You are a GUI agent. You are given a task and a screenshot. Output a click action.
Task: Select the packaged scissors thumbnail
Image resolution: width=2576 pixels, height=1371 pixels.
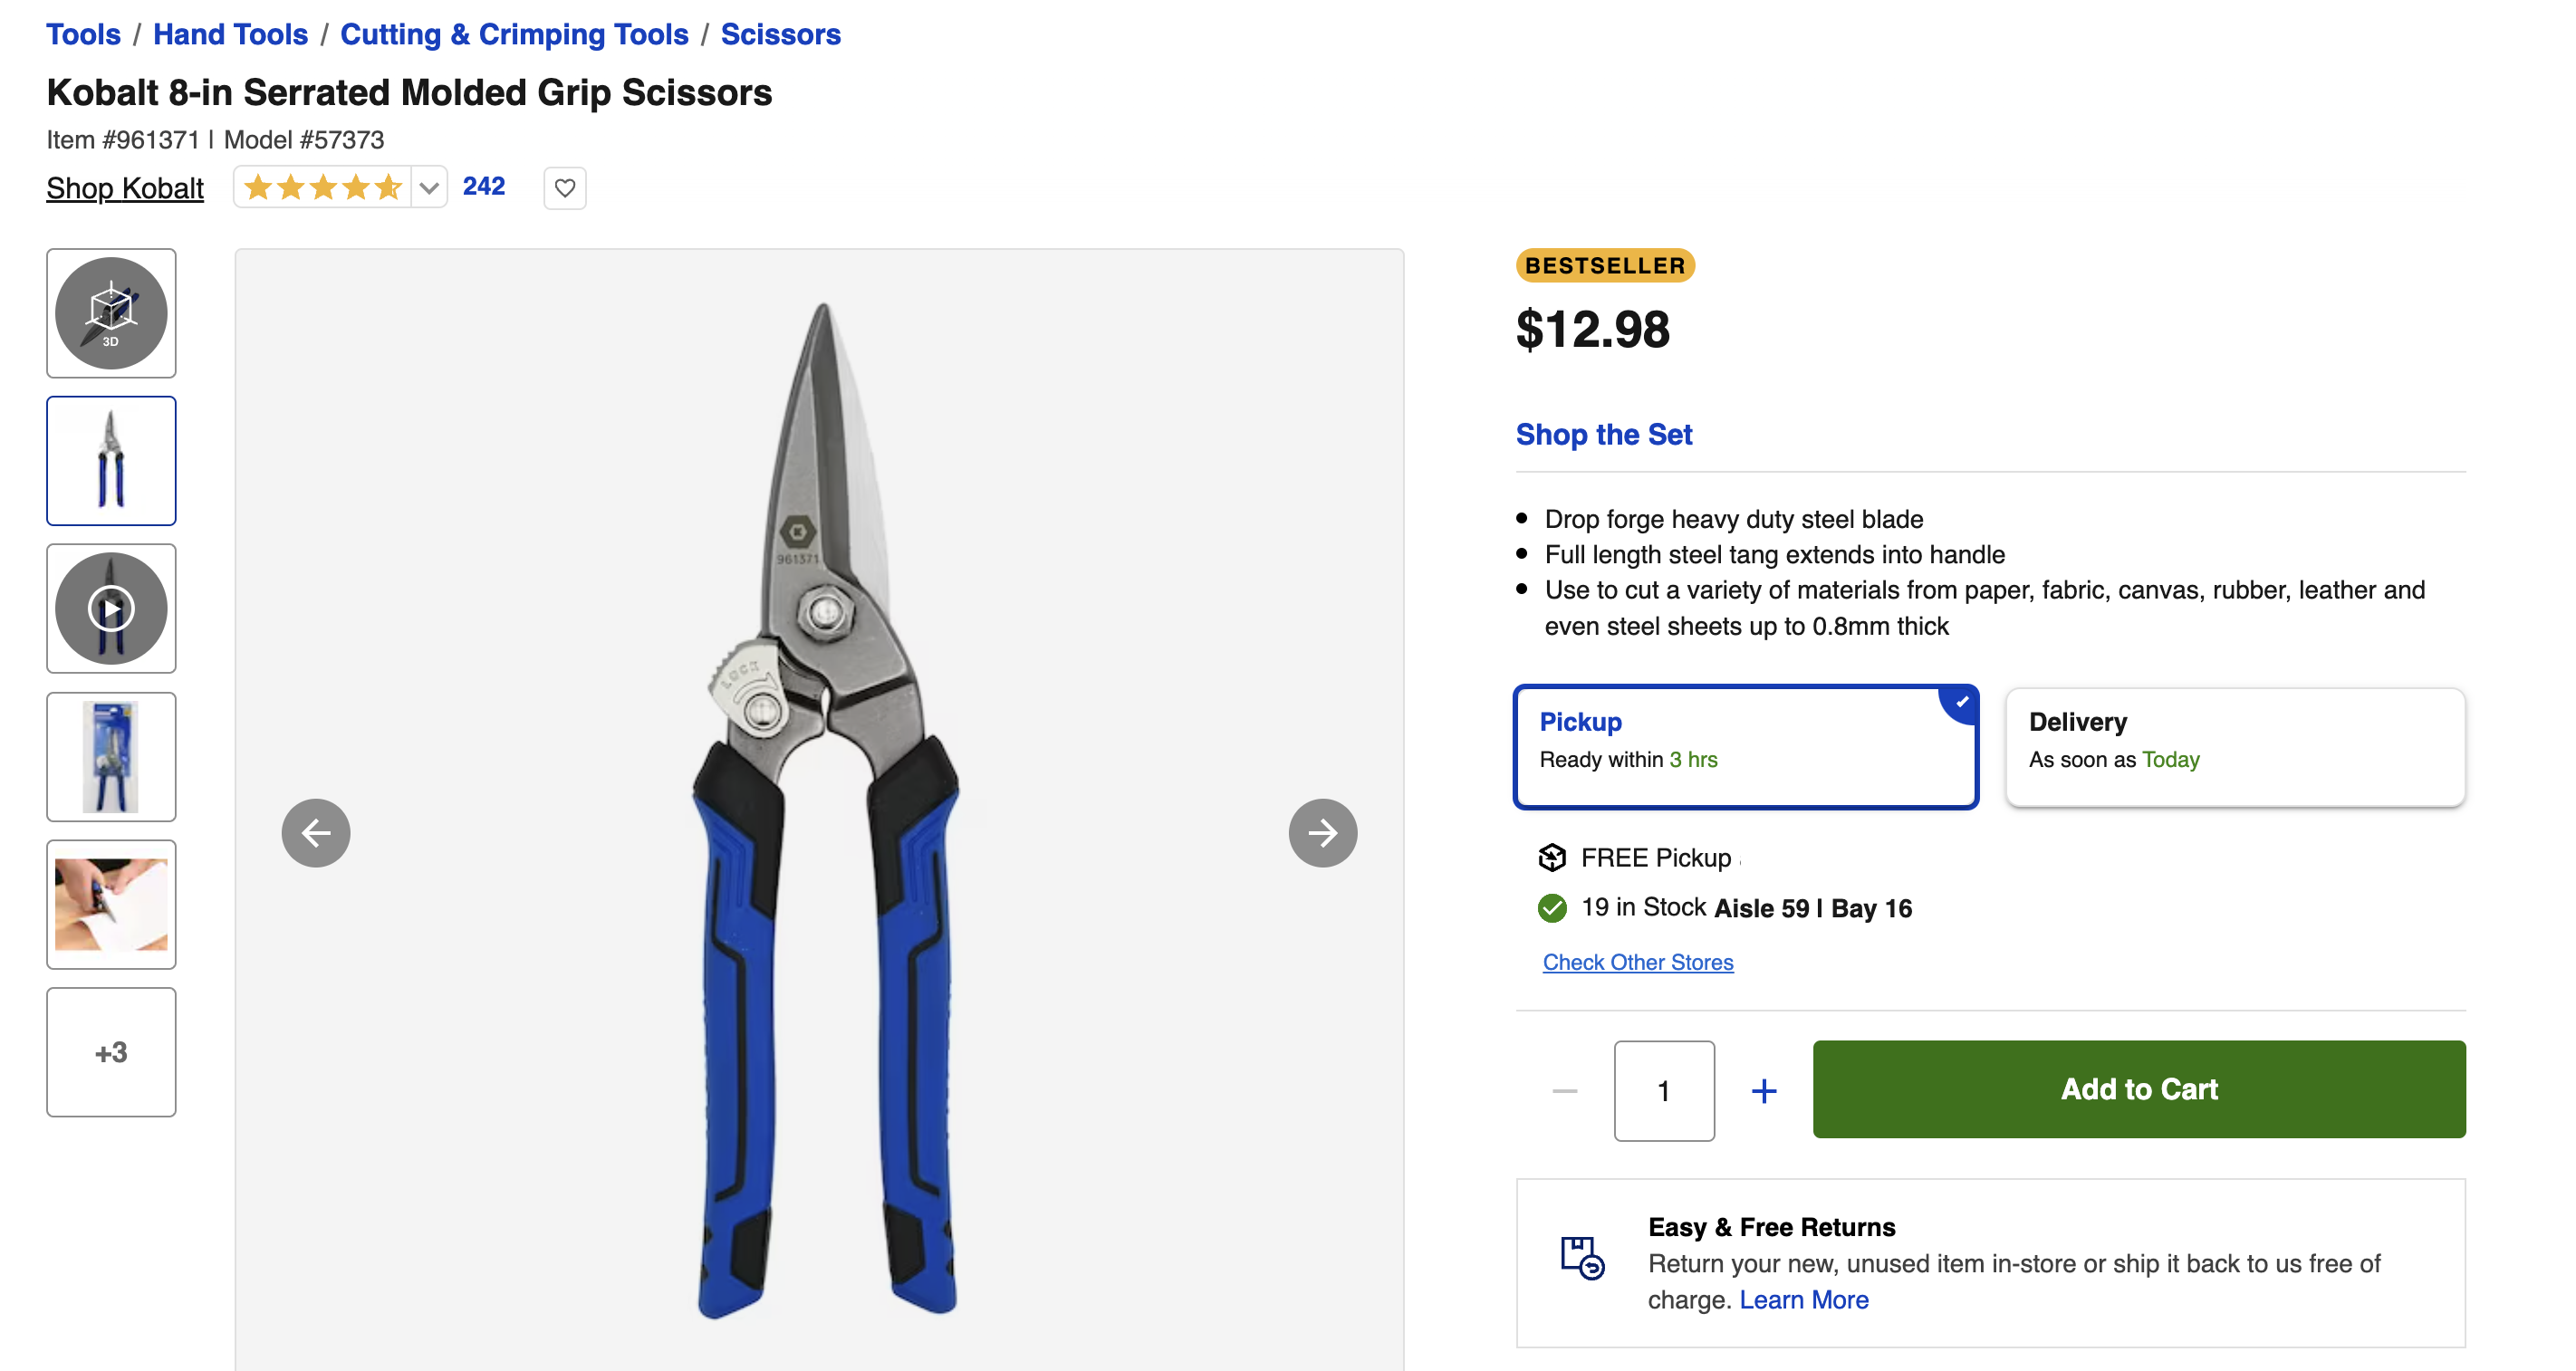[110, 756]
